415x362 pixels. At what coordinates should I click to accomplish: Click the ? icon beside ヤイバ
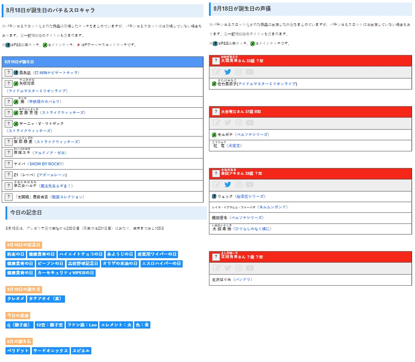(8, 164)
